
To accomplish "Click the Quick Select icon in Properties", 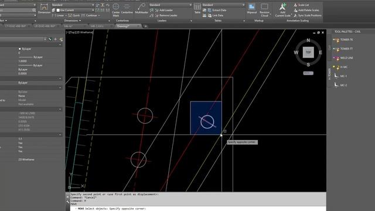I will click(x=61, y=39).
